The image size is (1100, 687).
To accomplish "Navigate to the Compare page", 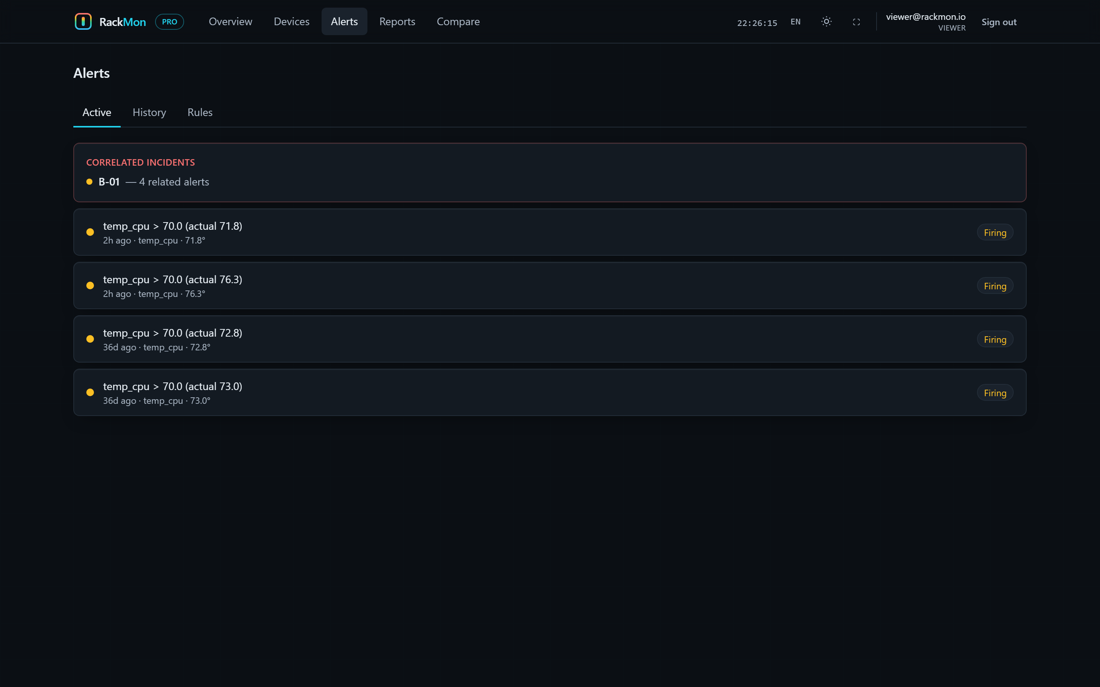I will [x=458, y=21].
